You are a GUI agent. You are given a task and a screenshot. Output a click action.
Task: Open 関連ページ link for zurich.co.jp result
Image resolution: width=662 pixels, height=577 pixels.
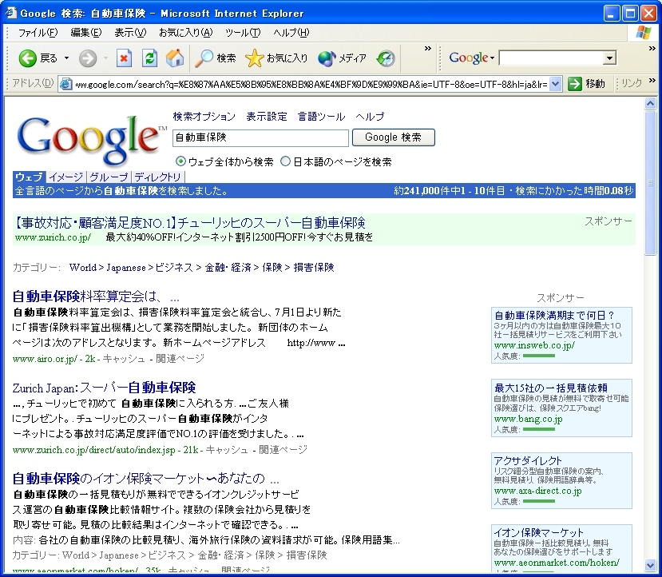pyautogui.click(x=283, y=450)
